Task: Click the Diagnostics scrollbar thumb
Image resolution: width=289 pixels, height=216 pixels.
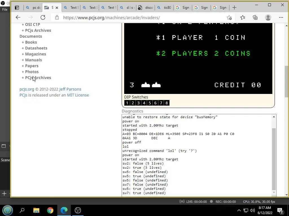Action: point(274,159)
